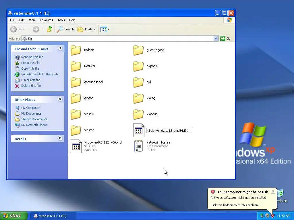Open the Views dropdown button
294x220 pixels.
(105, 29)
